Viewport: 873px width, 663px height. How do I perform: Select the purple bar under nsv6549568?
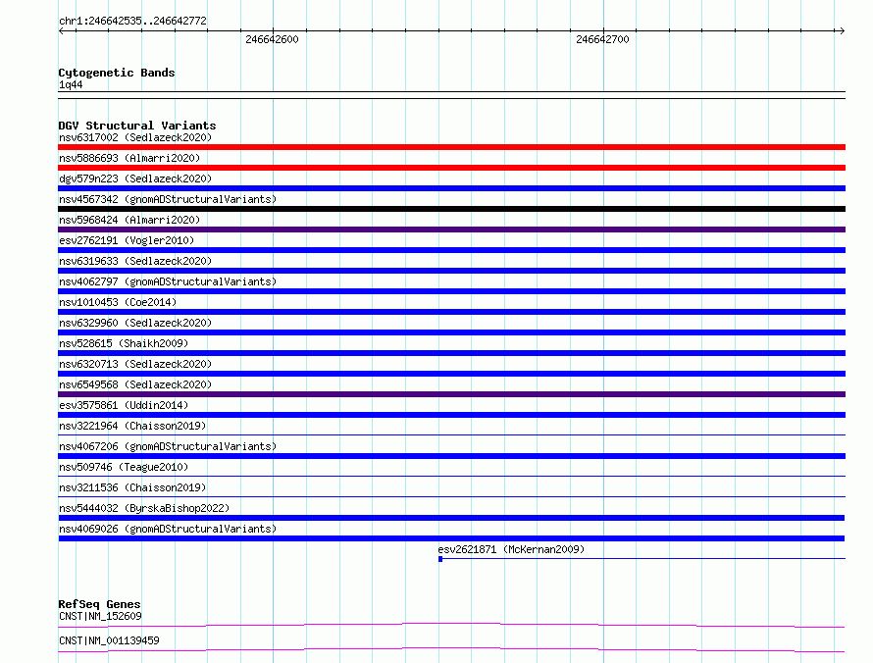(451, 394)
